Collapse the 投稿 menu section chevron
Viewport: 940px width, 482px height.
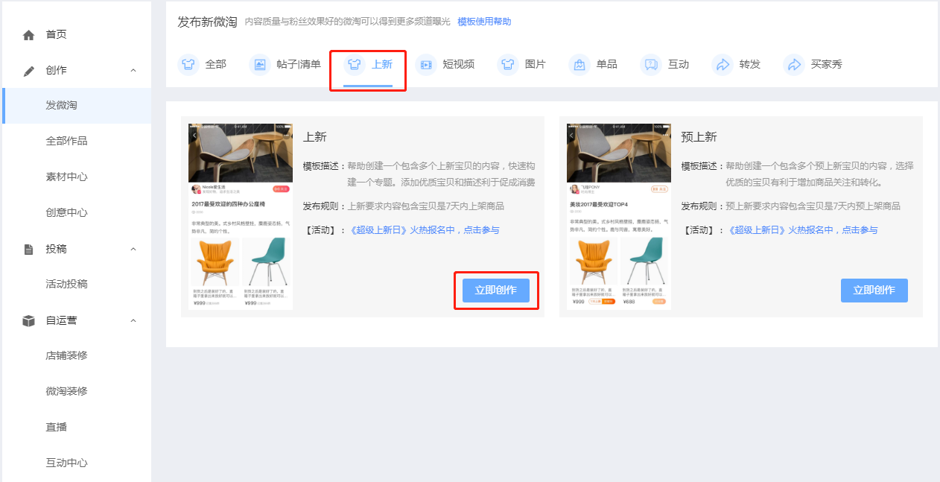tap(133, 249)
